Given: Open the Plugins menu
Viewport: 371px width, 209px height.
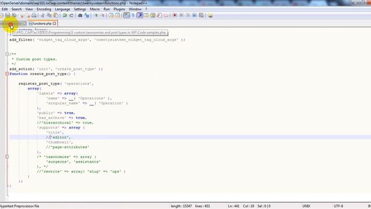Looking at the screenshot, I should [119, 9].
